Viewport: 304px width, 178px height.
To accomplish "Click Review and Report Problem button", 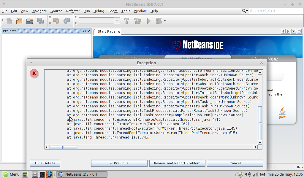I will pyautogui.click(x=177, y=163).
